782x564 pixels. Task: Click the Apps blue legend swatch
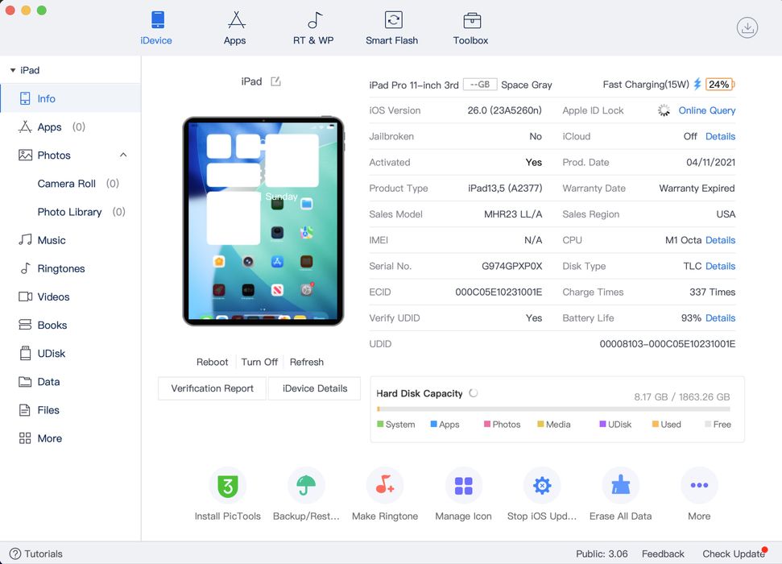coord(434,425)
